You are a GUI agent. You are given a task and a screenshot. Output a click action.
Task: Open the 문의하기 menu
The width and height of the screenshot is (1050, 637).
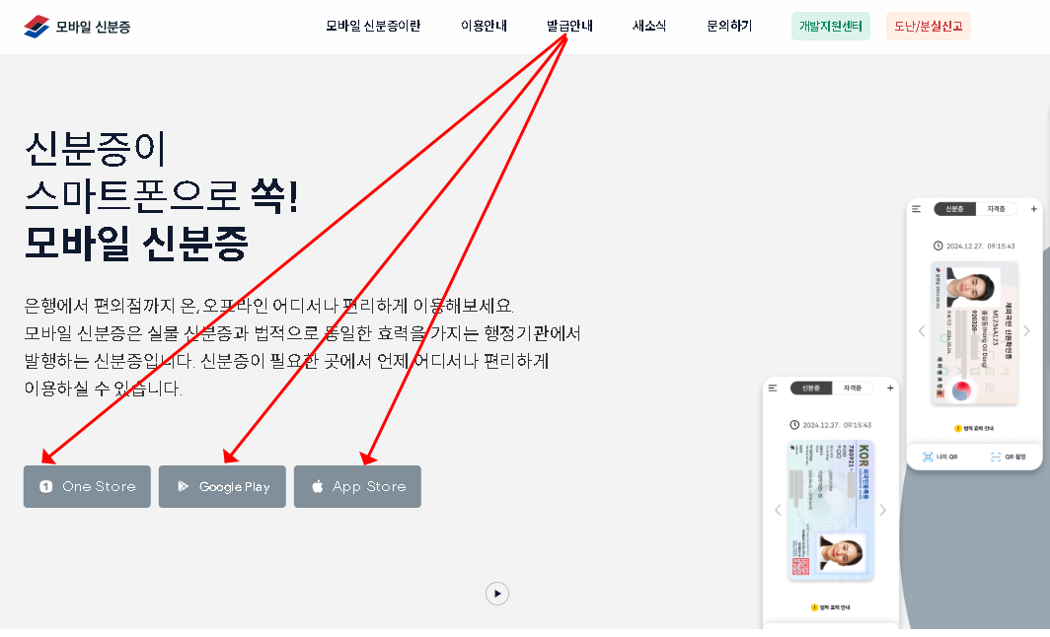click(729, 26)
